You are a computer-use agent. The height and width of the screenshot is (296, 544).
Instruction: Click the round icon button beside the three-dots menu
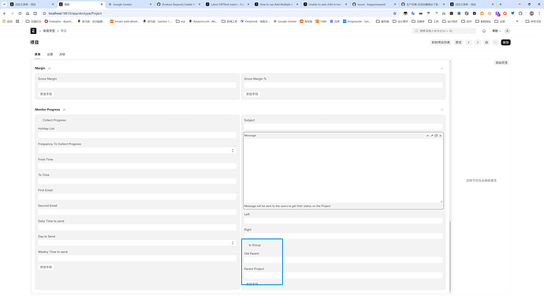coord(486,43)
